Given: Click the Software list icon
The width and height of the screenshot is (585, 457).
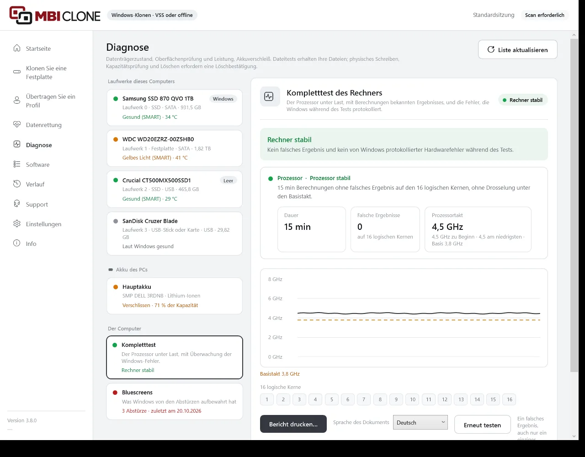Looking at the screenshot, I should pyautogui.click(x=17, y=165).
